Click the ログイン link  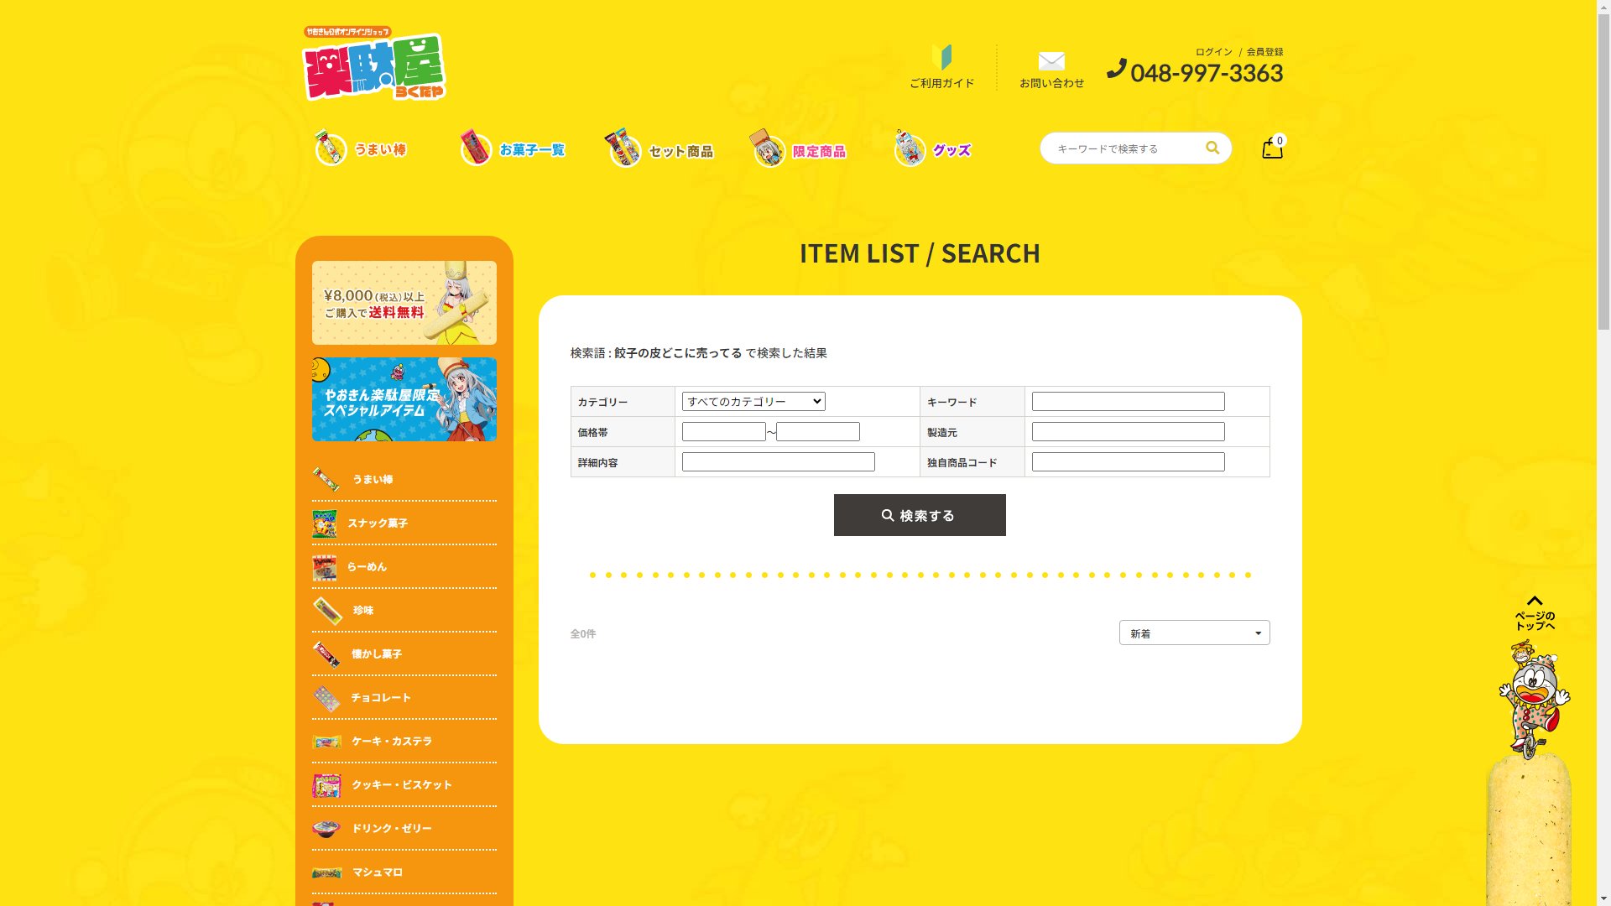click(1213, 52)
